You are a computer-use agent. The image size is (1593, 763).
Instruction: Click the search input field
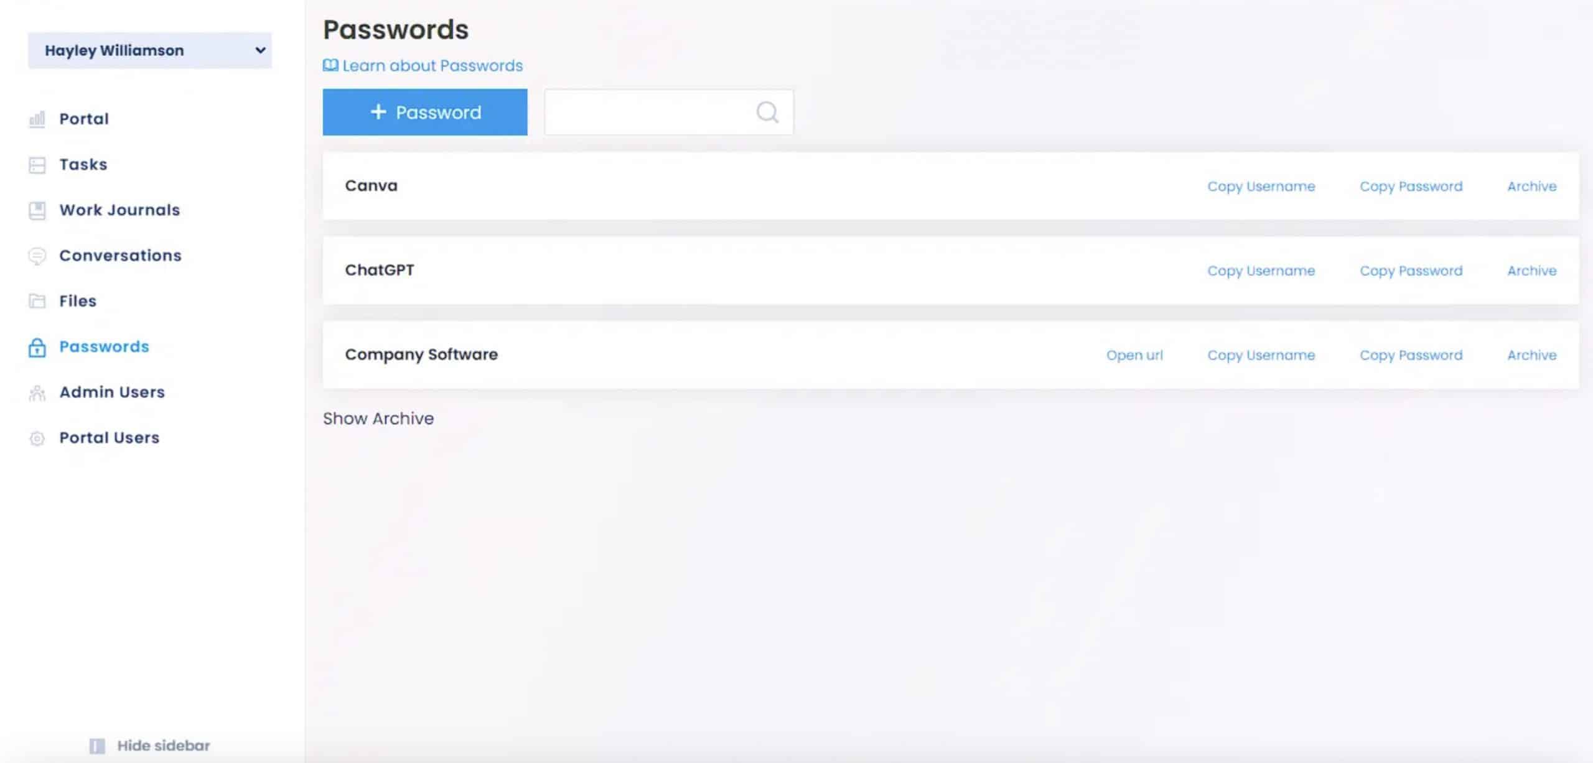click(668, 111)
